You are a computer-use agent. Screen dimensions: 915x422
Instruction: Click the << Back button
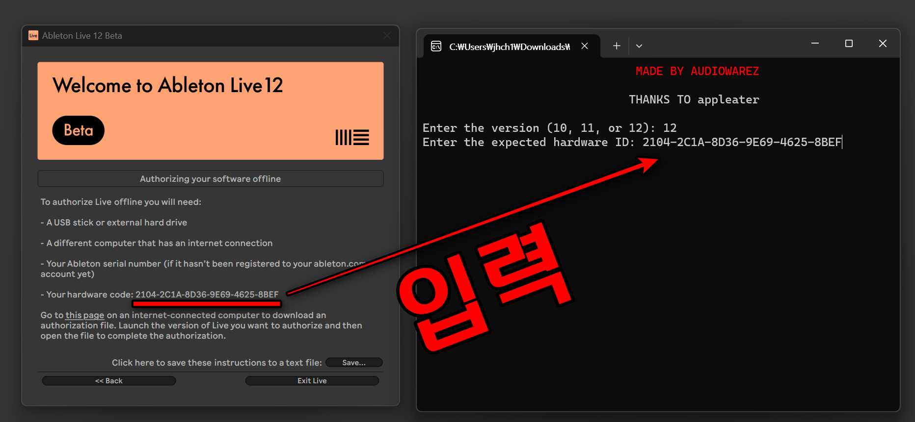click(x=109, y=381)
